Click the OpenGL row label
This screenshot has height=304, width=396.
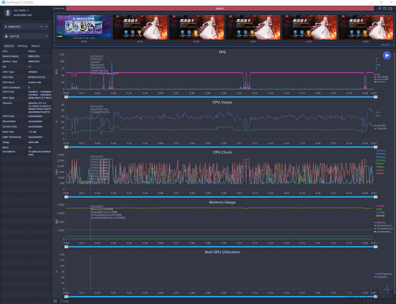coord(7,103)
